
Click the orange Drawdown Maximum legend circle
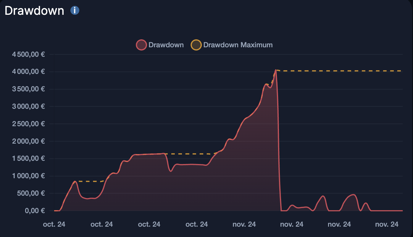196,45
